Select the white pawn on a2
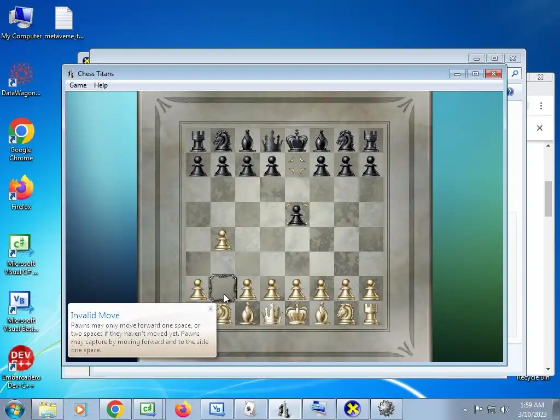 click(x=198, y=289)
